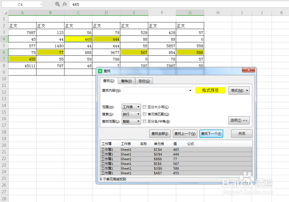Viewport: 289px width, 202px height.
Task: Enable the 单元格匹配(O) checkbox
Action: (x=144, y=114)
